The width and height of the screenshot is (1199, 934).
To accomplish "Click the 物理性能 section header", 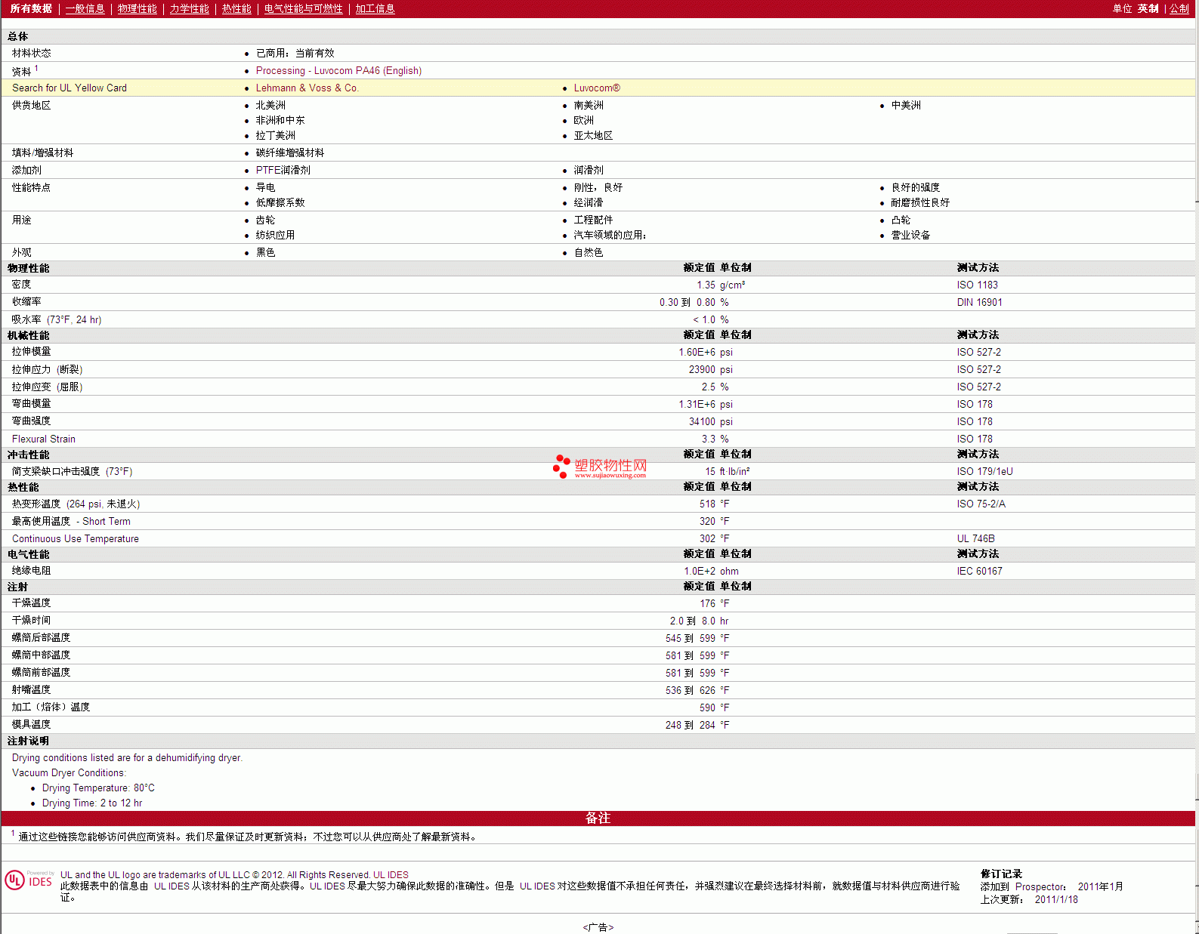I will pos(28,268).
